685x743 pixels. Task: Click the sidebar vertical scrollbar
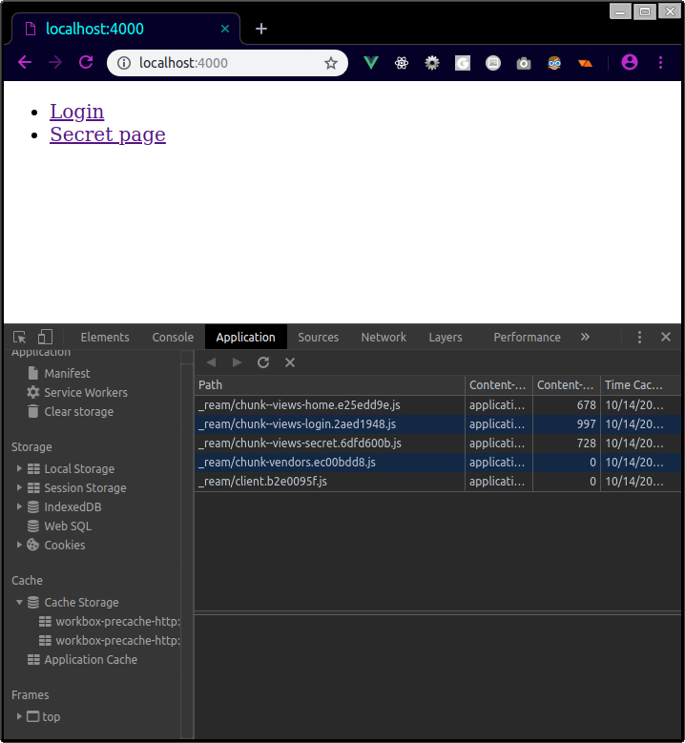[x=187, y=549]
